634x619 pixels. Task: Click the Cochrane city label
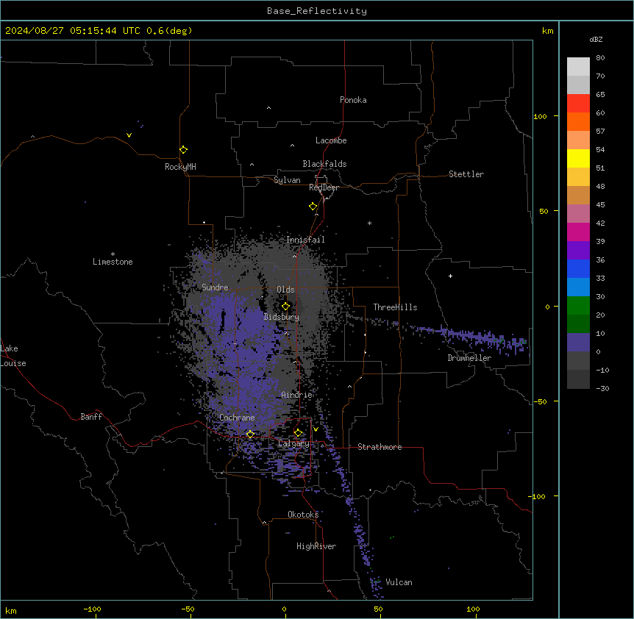pos(237,418)
